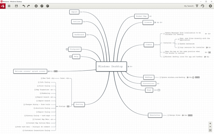Click text 'Changes dialog - from tools'
This screenshot has height=134, width=214.
click(x=38, y=105)
